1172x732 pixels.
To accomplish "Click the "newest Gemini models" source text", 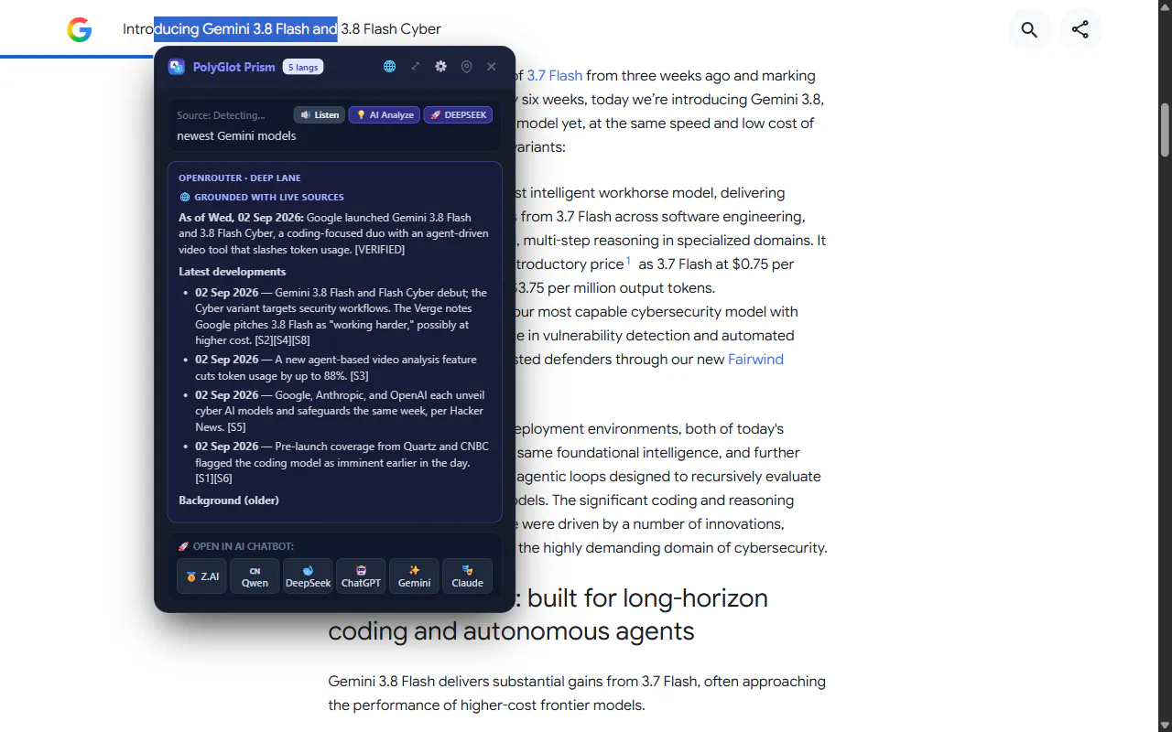I will point(236,135).
